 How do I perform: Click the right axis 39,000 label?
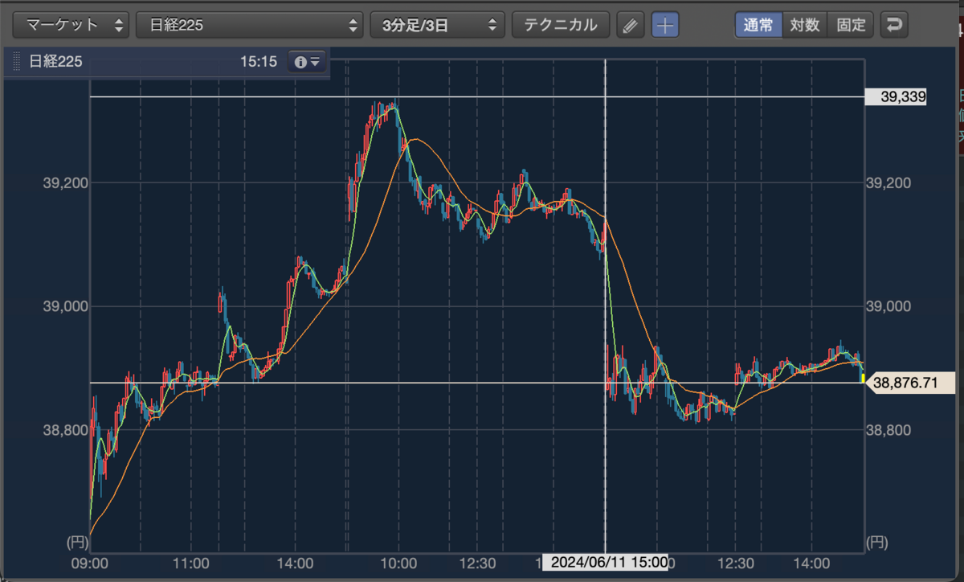[888, 306]
